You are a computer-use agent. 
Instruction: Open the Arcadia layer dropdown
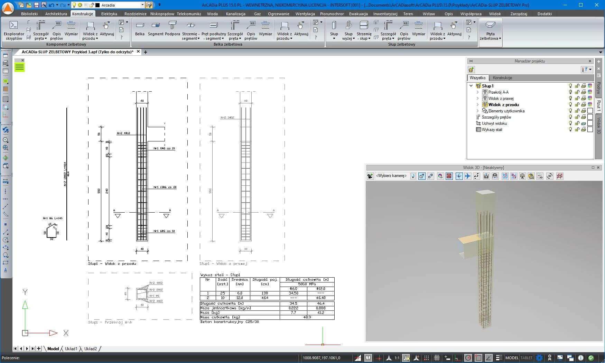(142, 5)
